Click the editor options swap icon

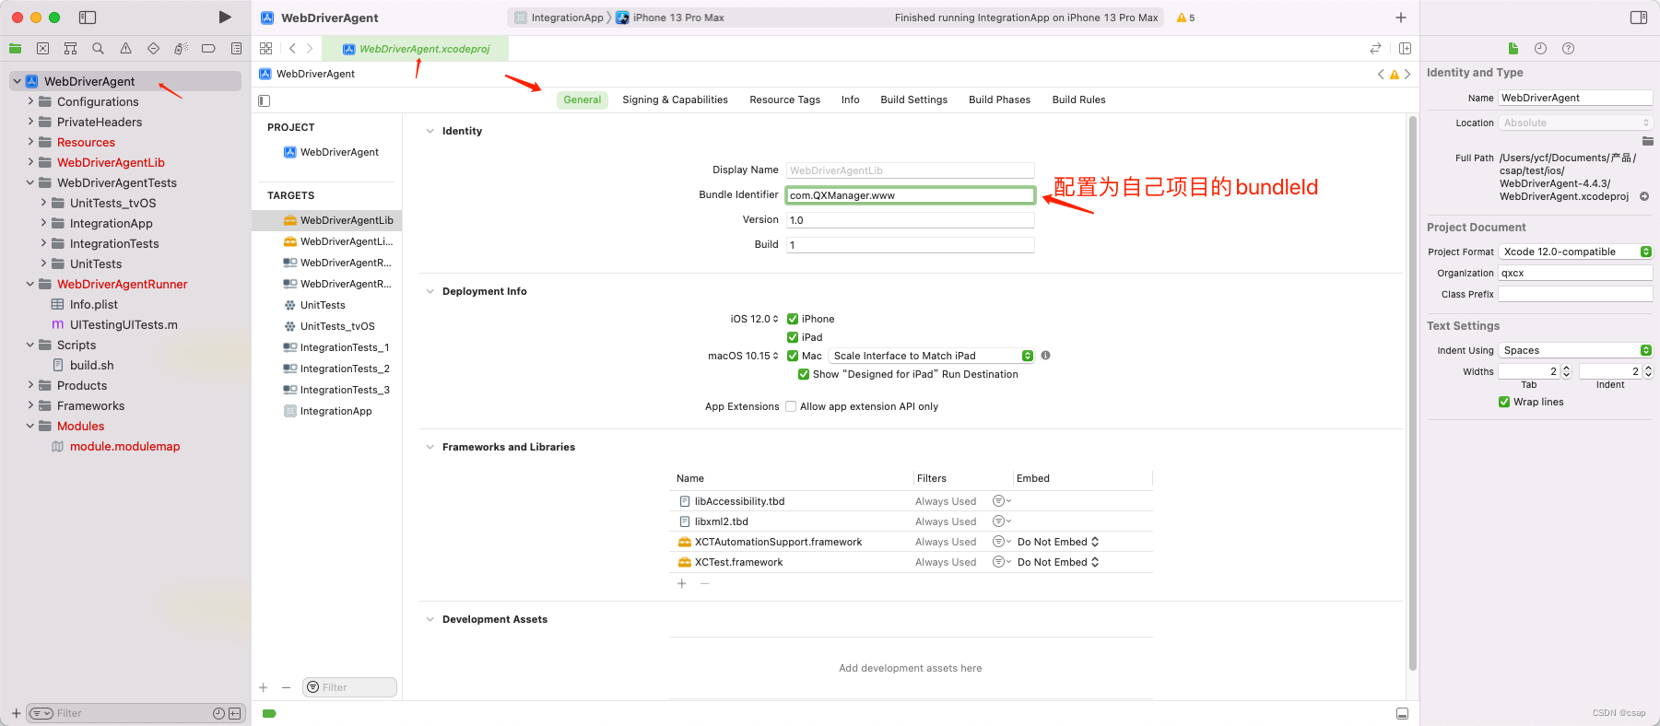pos(1375,49)
